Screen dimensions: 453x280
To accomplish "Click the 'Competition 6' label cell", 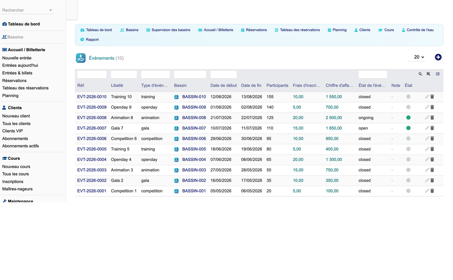I will click(124, 139).
